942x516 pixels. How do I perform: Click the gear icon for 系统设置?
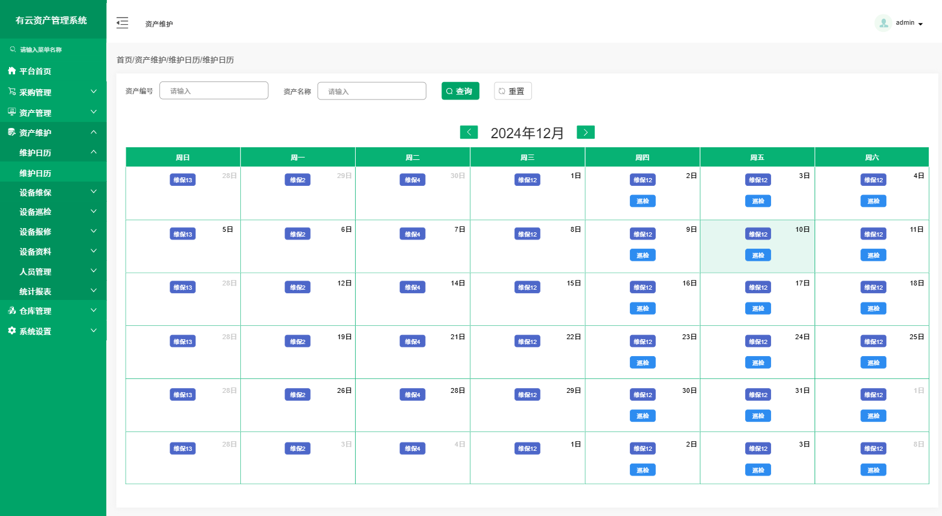(12, 331)
